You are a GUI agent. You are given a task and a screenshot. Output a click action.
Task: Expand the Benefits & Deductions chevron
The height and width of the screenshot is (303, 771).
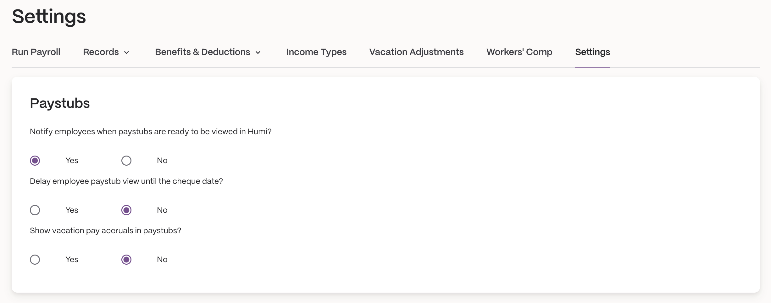tap(258, 52)
